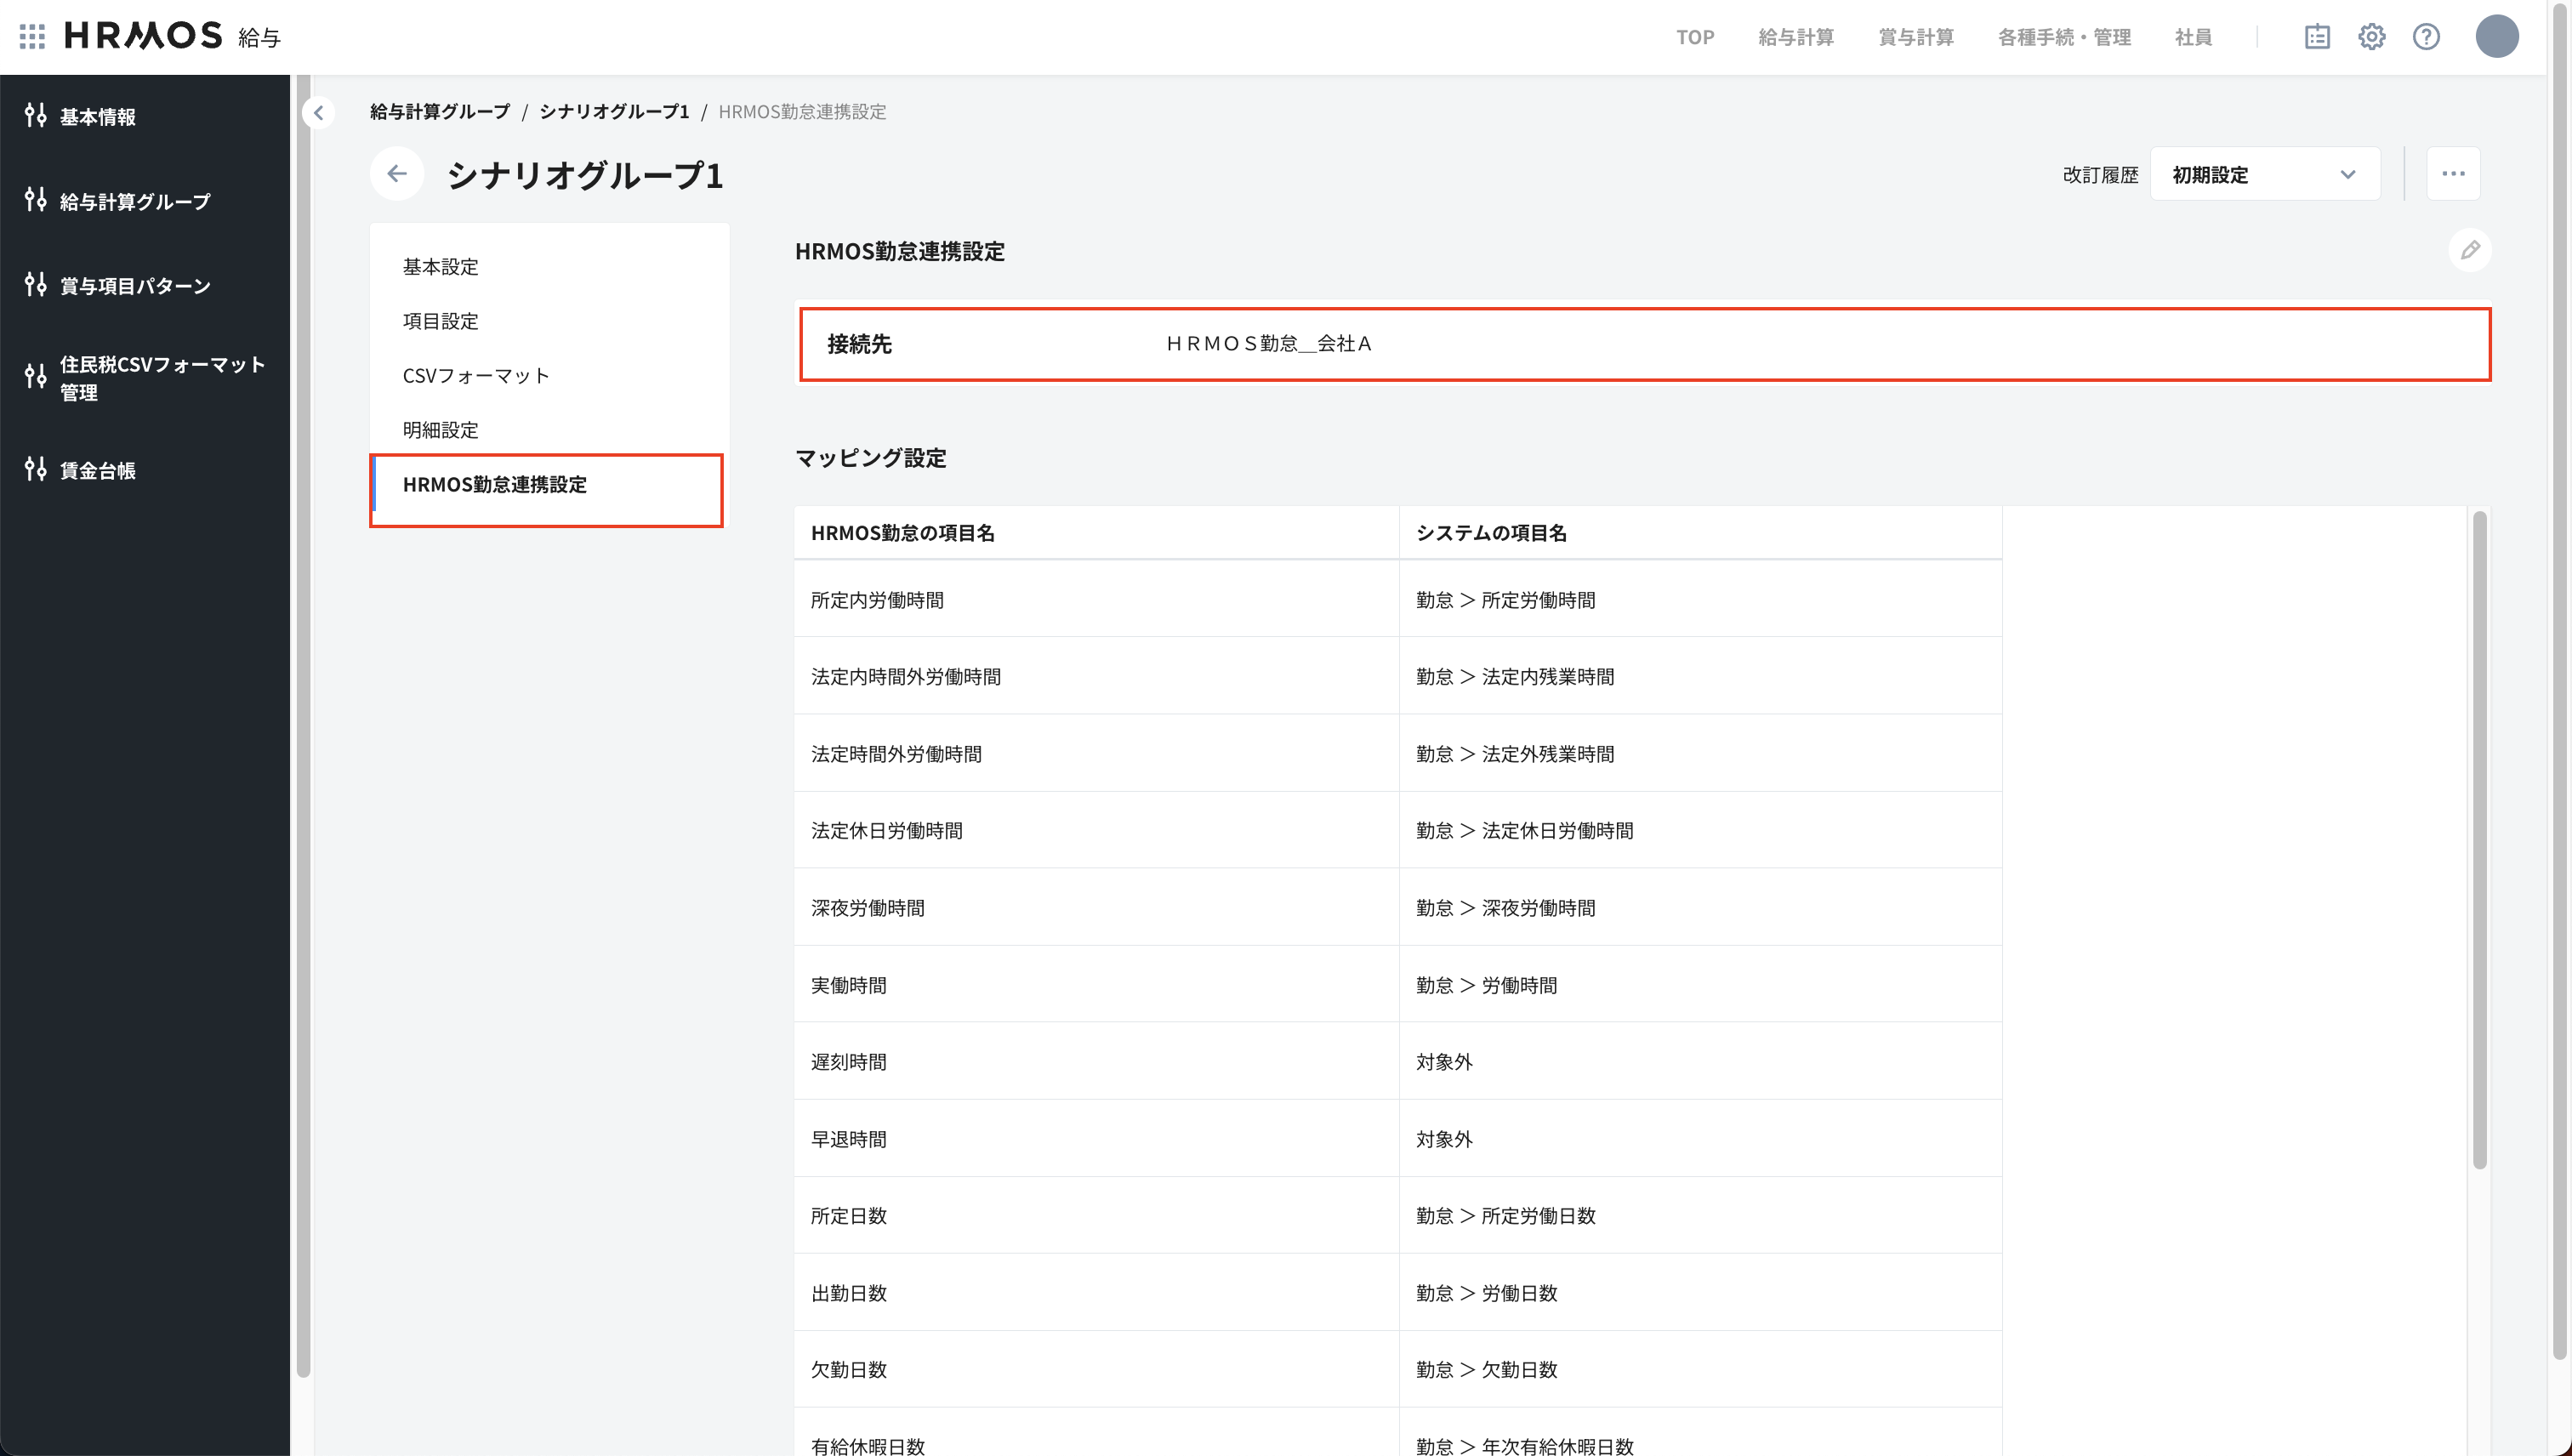2572x1456 pixels.
Task: Open the settings gear icon
Action: pyautogui.click(x=2372, y=37)
